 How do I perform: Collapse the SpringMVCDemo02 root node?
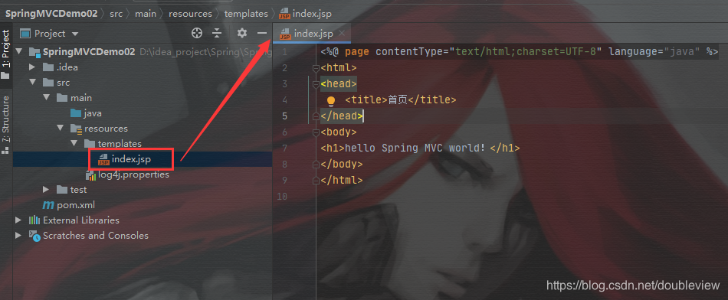pos(19,51)
